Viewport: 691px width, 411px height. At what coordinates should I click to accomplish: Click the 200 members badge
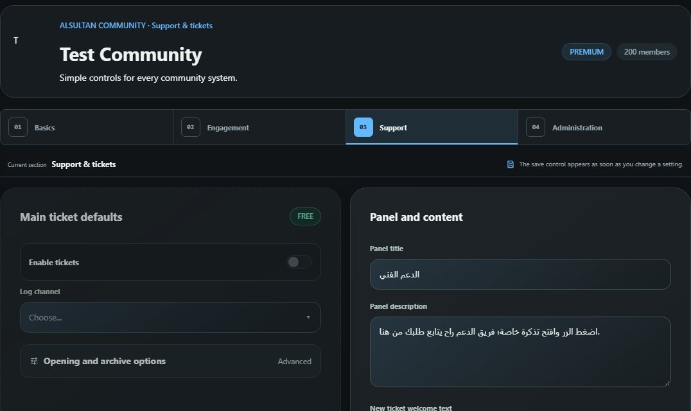point(647,52)
